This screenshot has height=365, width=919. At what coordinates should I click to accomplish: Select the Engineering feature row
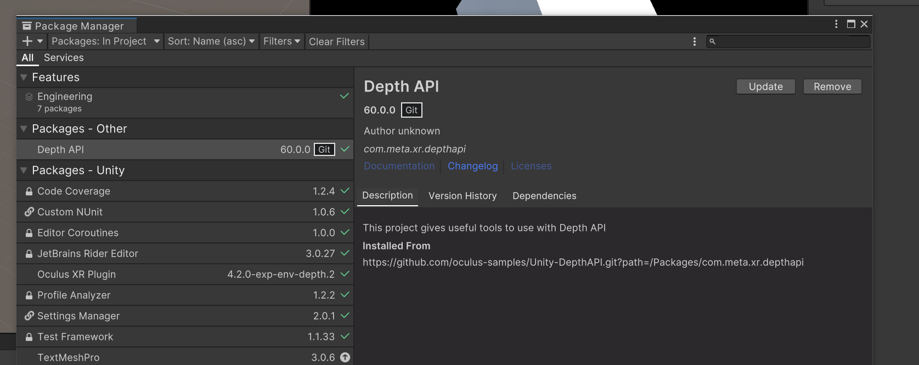(185, 102)
